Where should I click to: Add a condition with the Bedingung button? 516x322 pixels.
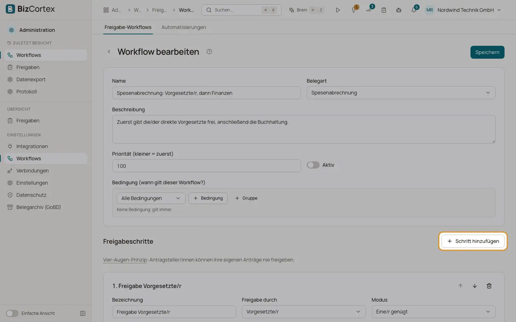coord(208,198)
